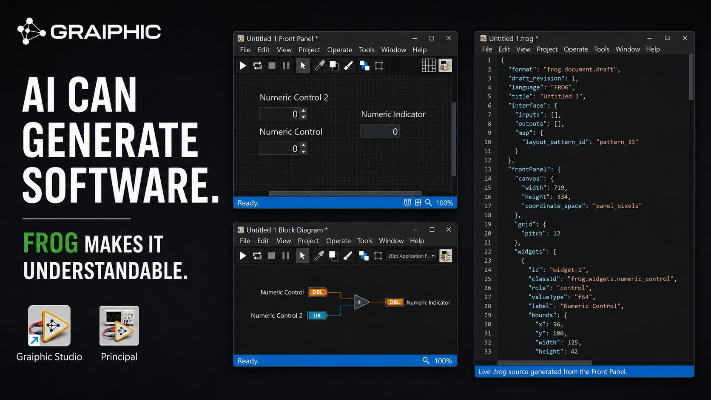Click blue reorder squares icon in Block Diagram
Image resolution: width=711 pixels, height=400 pixels.
(x=364, y=255)
